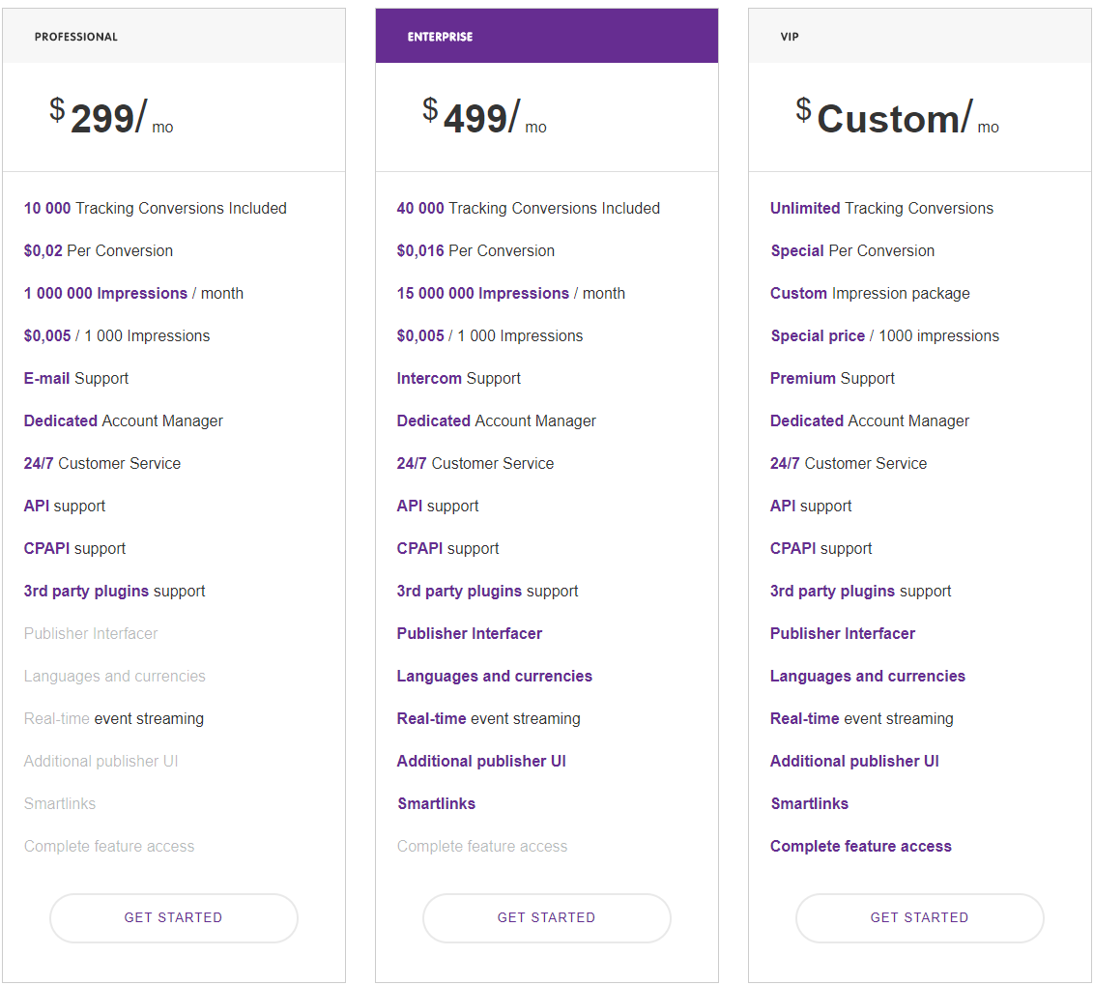Click Unlimited Tracking Conversions in VIP column
This screenshot has width=1094, height=985.
point(881,208)
